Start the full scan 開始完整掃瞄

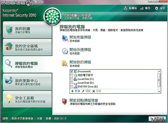(x=80, y=37)
